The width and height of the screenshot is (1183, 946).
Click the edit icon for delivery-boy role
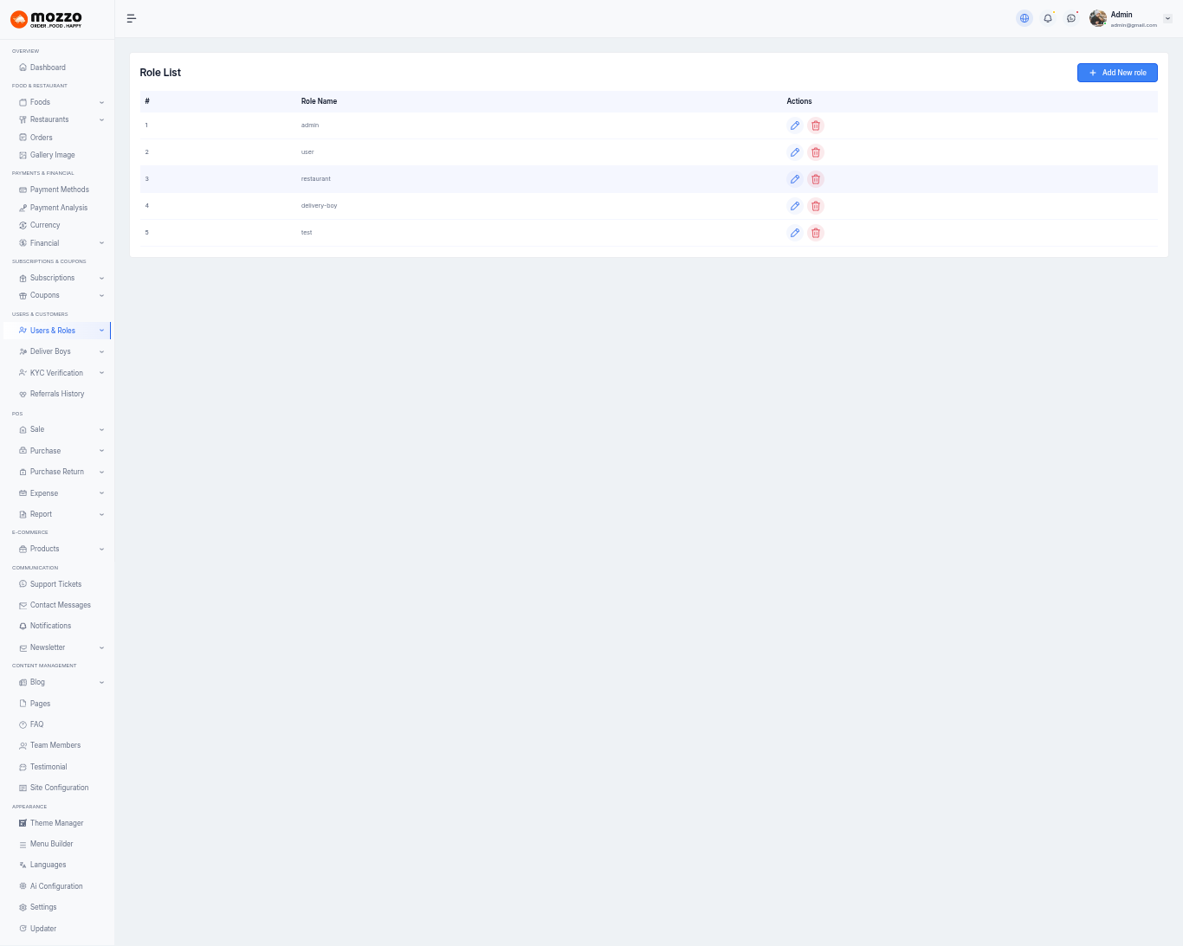(x=794, y=206)
